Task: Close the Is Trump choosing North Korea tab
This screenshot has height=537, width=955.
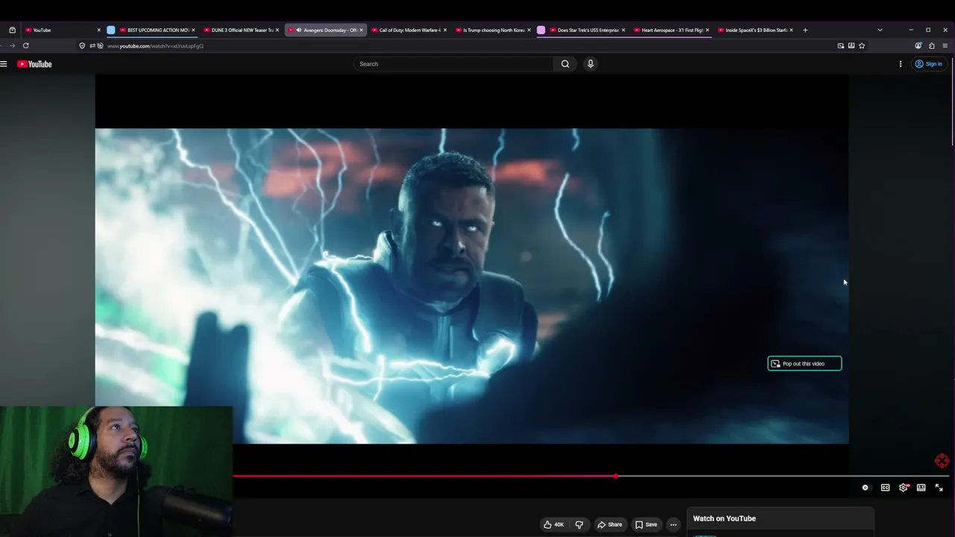Action: click(x=529, y=30)
